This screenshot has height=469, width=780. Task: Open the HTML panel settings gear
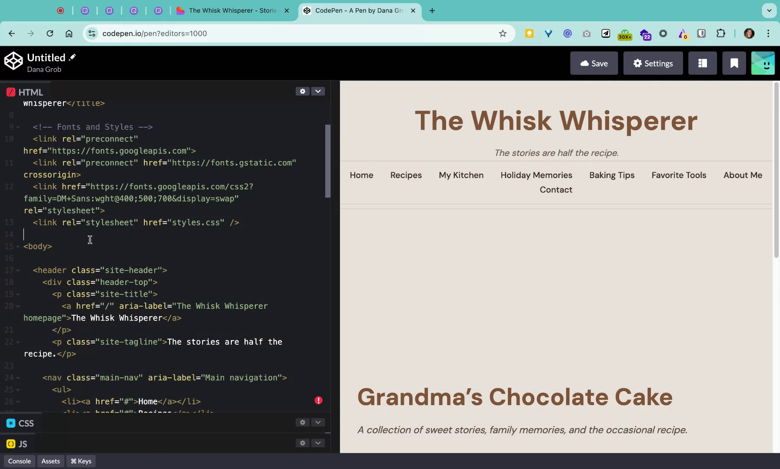coord(302,91)
